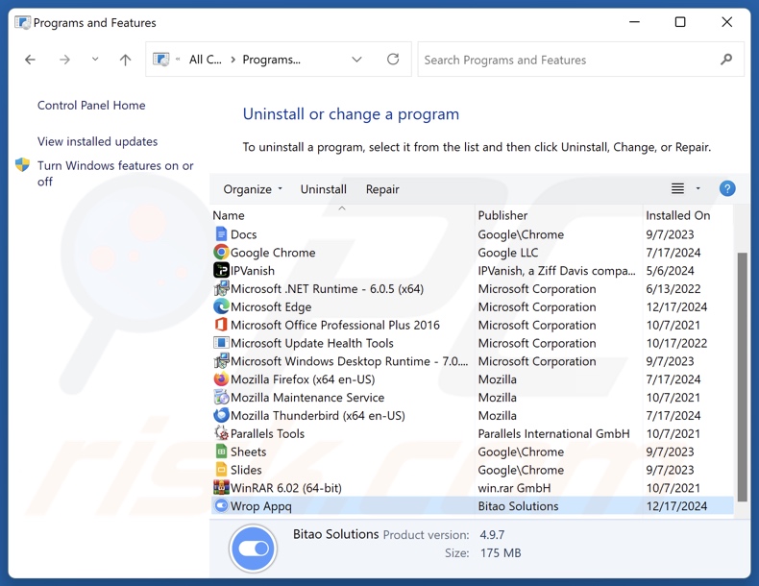Click the Google LLC publisher cell
Image resolution: width=759 pixels, height=586 pixels.
(x=508, y=253)
